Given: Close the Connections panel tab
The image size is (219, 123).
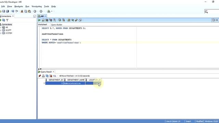Looking at the screenshot, I should (13, 16).
